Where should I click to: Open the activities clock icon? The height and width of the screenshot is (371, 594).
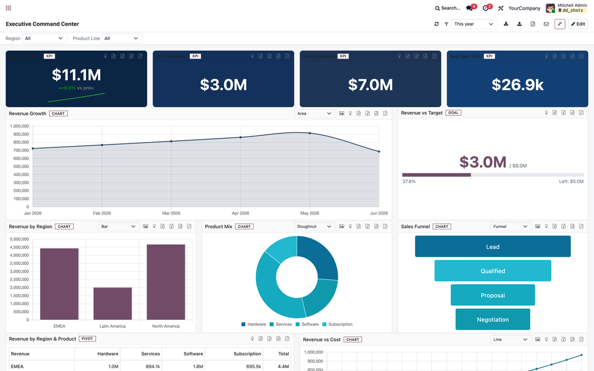pyautogui.click(x=487, y=8)
